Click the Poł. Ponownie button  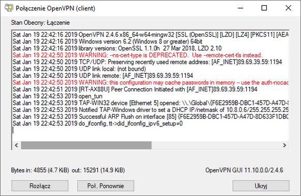[x=106, y=186]
